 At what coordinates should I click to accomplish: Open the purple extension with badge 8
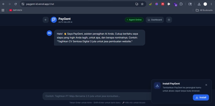click(x=175, y=4)
